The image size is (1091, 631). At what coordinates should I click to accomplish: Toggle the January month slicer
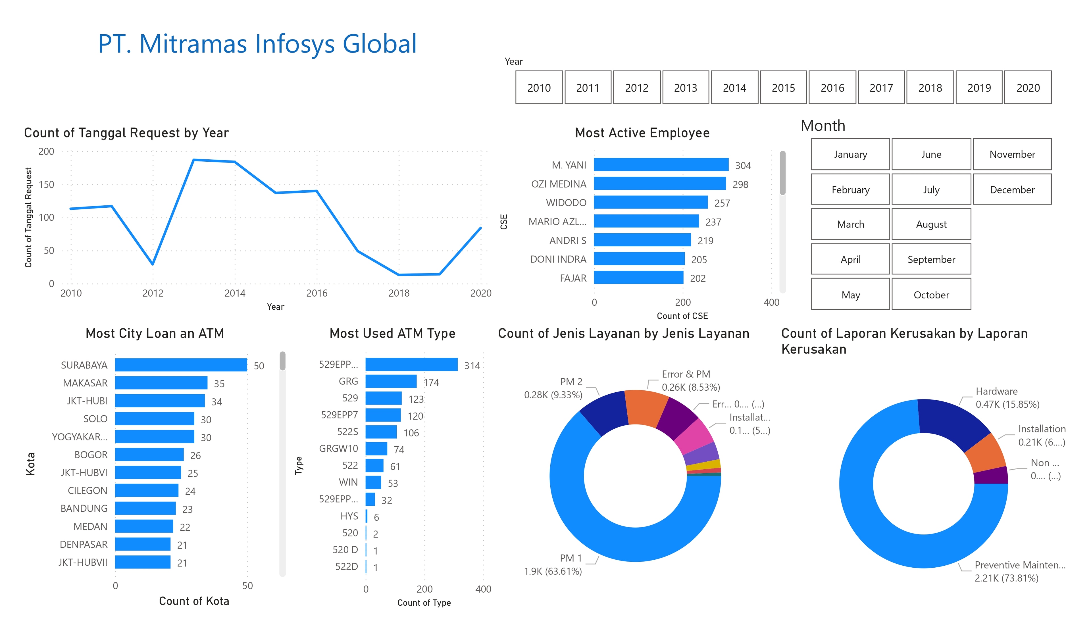850,155
